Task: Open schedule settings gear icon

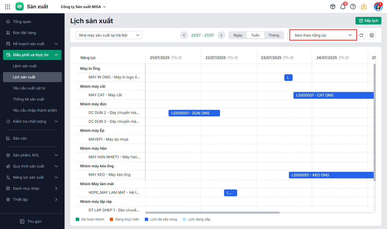Action: 372,35
